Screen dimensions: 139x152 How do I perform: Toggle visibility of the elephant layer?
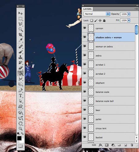[85, 82]
